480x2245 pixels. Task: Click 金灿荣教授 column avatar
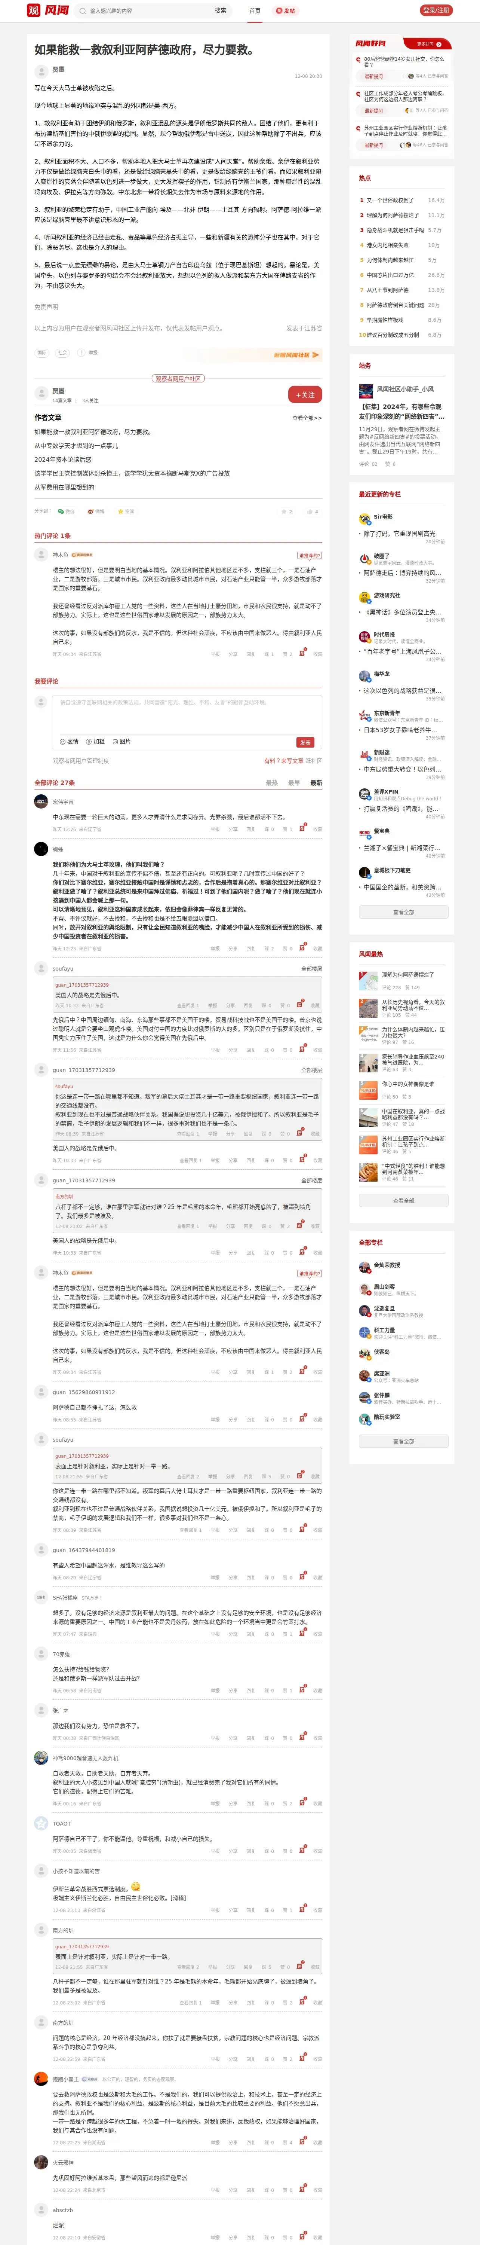point(365,1267)
